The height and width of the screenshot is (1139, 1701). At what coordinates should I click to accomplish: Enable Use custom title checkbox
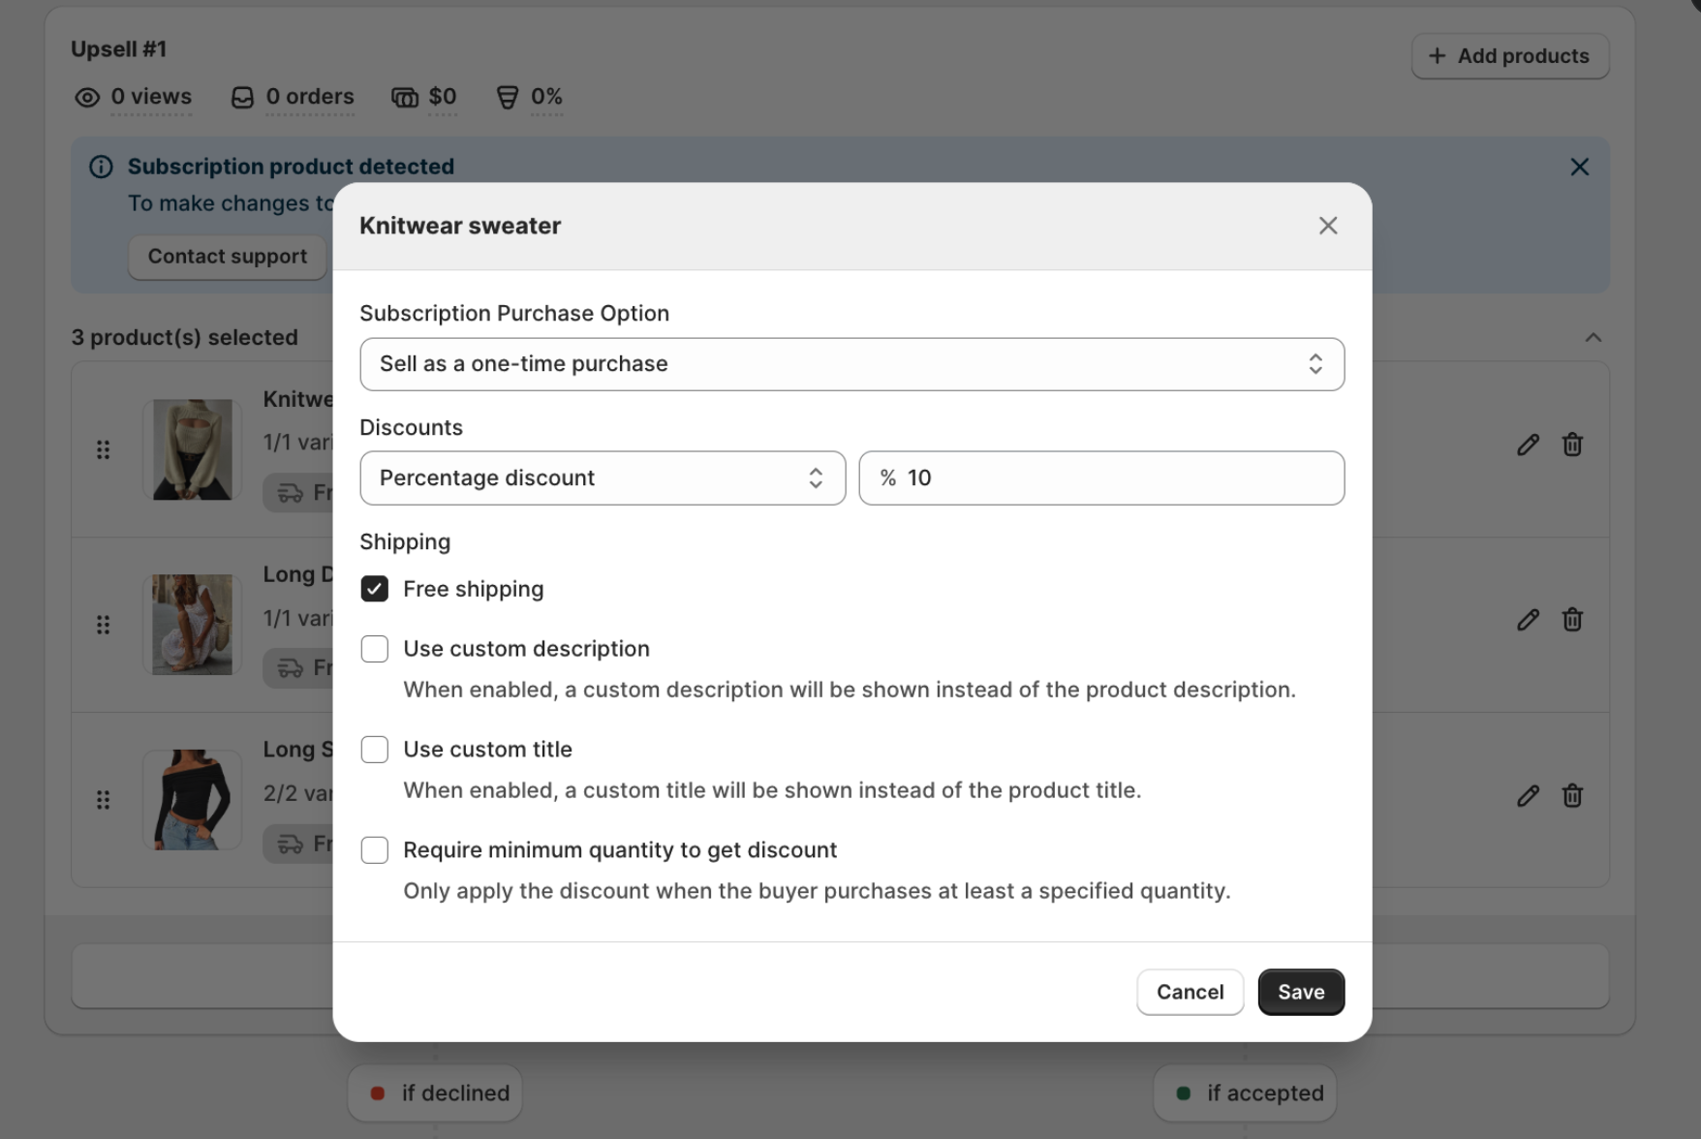pos(374,750)
